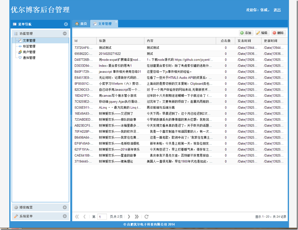The width and height of the screenshot is (298, 230).
Task: Jump to last page via double-arrow icon
Action: (x=137, y=217)
